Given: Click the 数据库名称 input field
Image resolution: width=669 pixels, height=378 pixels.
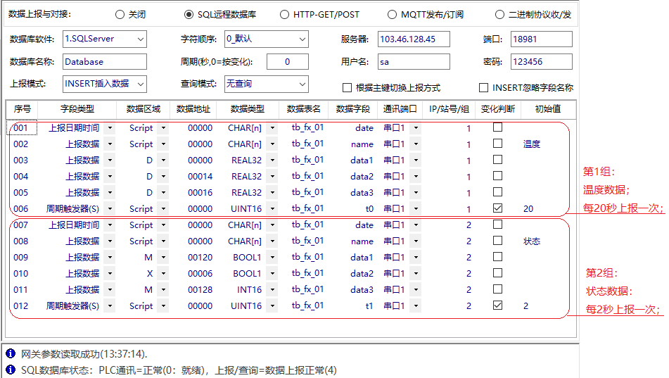Looking at the screenshot, I should pyautogui.click(x=104, y=62).
